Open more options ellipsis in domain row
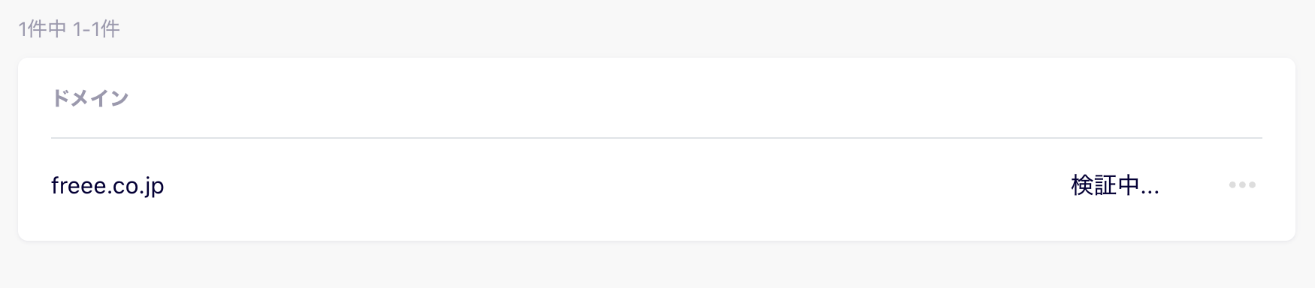The width and height of the screenshot is (1315, 288). pos(1242,185)
